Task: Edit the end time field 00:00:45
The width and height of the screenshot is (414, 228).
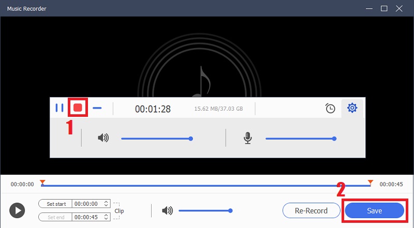Action: (x=87, y=217)
